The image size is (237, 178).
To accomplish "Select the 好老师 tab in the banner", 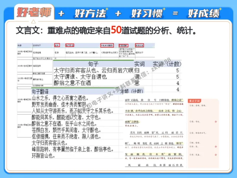I will [34, 12].
